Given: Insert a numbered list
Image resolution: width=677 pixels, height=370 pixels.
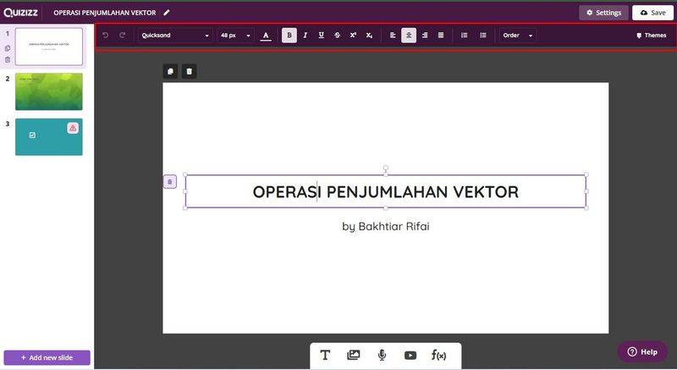Looking at the screenshot, I should pyautogui.click(x=464, y=36).
